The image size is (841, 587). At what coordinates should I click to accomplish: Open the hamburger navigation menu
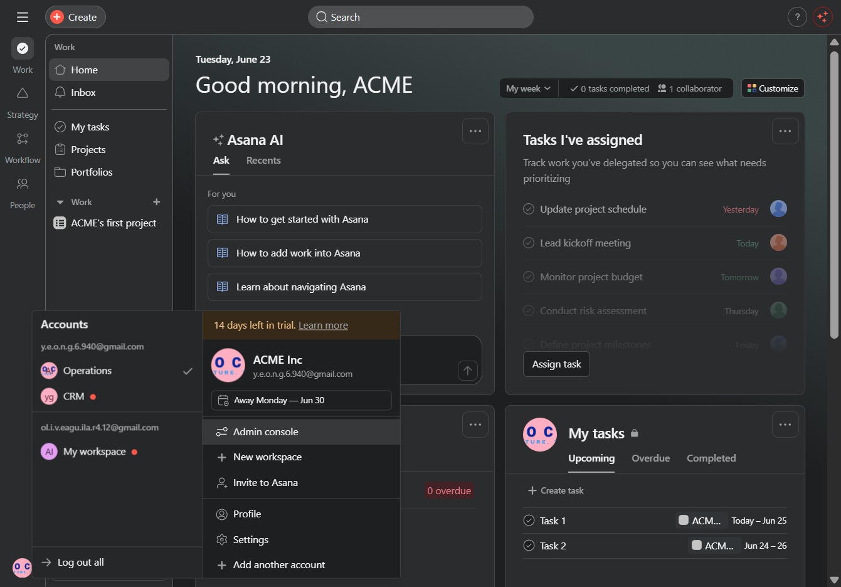click(23, 17)
